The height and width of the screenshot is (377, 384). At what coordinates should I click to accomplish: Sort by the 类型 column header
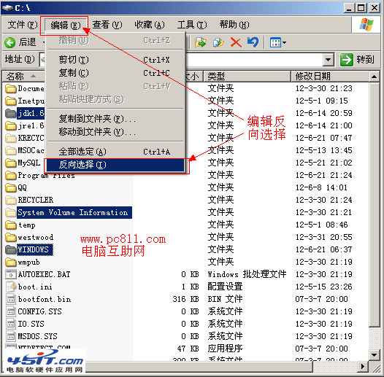(247, 77)
